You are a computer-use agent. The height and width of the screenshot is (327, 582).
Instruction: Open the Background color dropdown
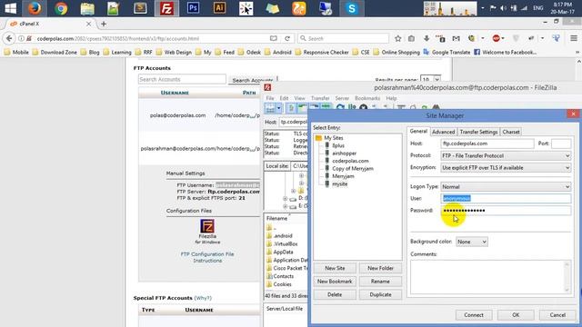pos(471,242)
